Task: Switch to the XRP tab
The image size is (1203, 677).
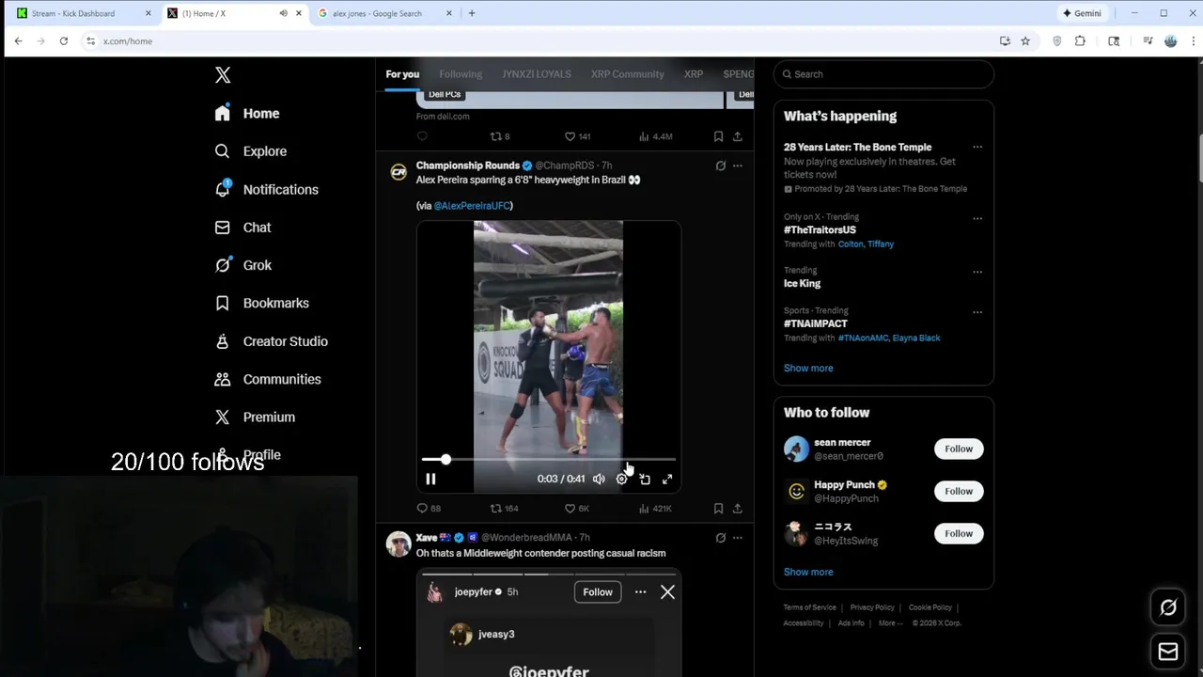Action: [x=694, y=74]
